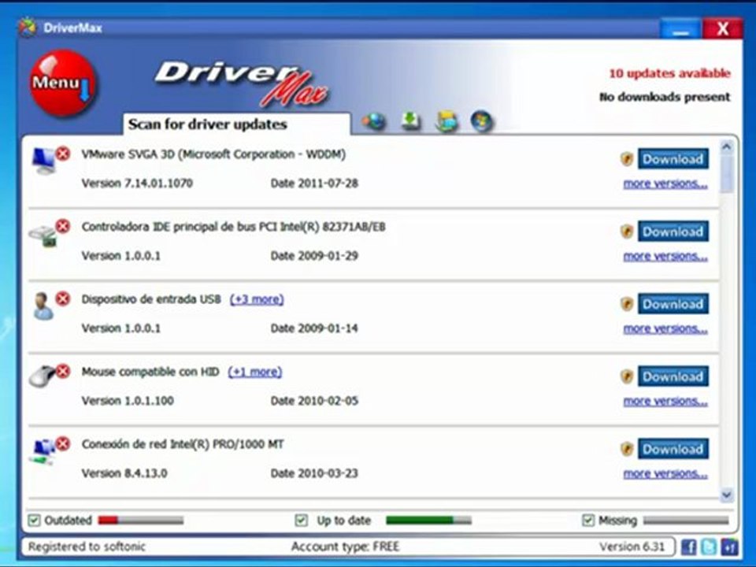Click the driver backup folder icon
Image resolution: width=756 pixels, height=567 pixels.
pos(447,121)
